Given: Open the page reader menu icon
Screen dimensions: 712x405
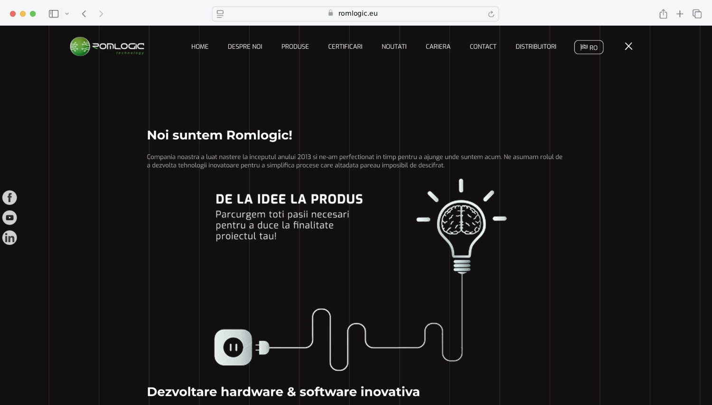Looking at the screenshot, I should pyautogui.click(x=220, y=14).
